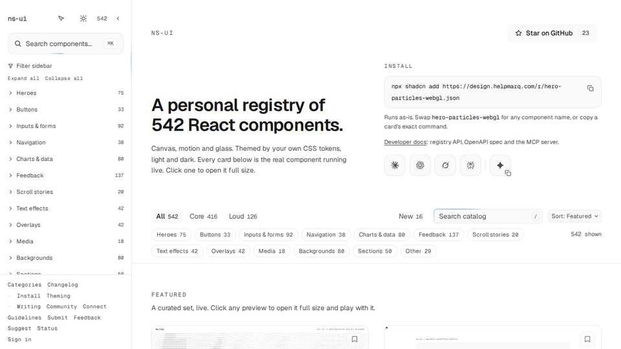621x349 pixels.
Task: Click the slash shortcut hint in Search catalog
Action: [x=536, y=217]
